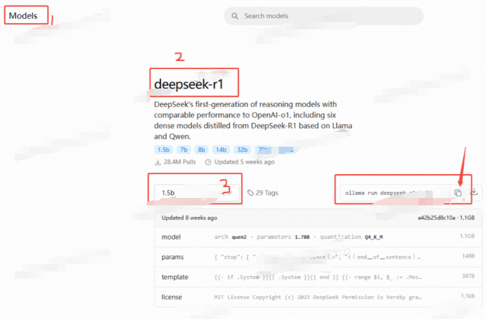Select the 32b size tag
The height and width of the screenshot is (319, 486).
(242, 150)
